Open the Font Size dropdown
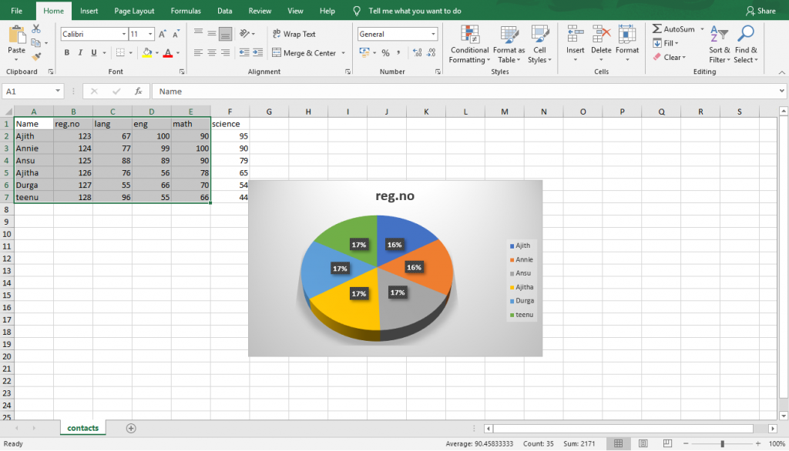Screen dimensions: 789x451 click(x=148, y=34)
